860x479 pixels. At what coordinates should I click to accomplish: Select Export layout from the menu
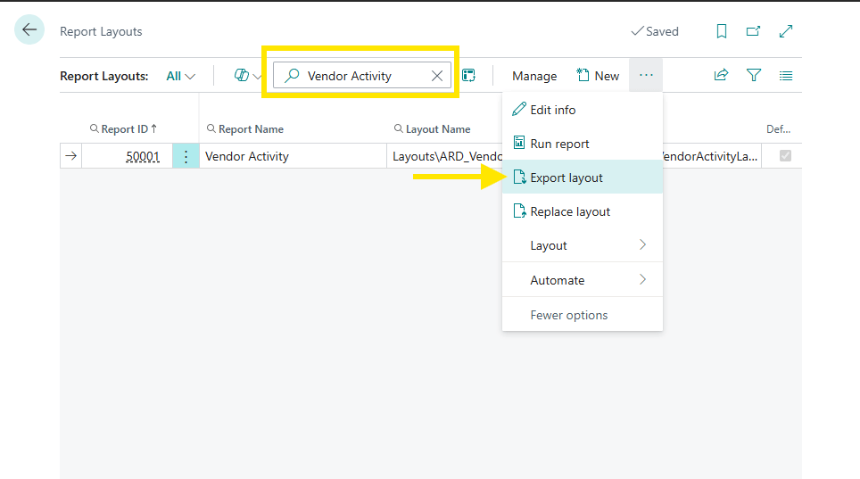pos(566,178)
